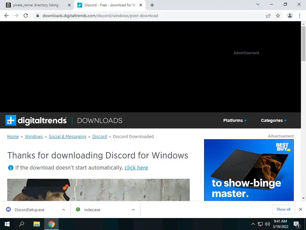Close the pirate_renne directory listing tab
The image size is (306, 230).
(x=69, y=5)
